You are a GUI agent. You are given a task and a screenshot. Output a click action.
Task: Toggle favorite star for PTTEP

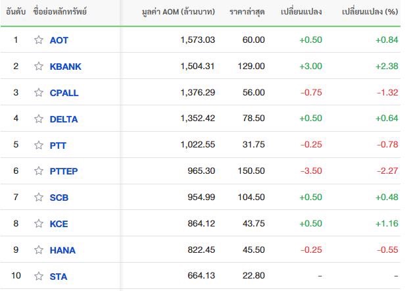click(39, 171)
